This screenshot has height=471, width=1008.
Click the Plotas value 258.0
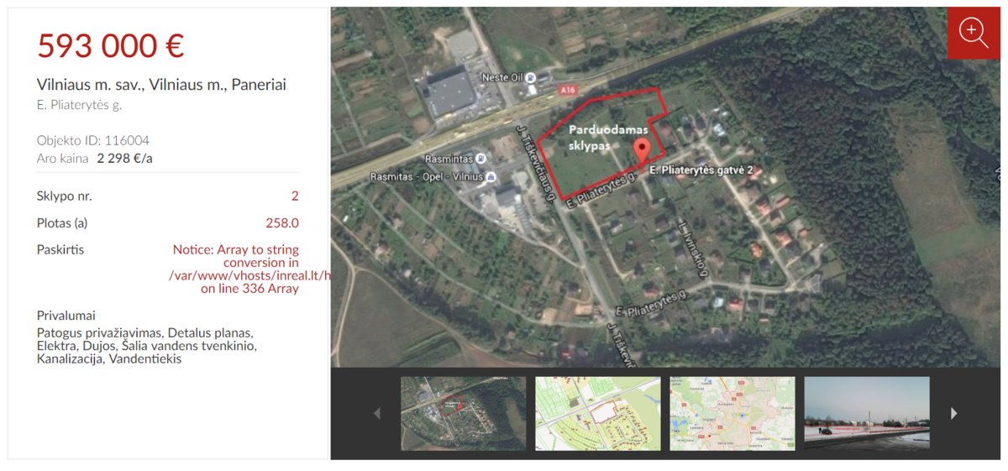(x=282, y=222)
